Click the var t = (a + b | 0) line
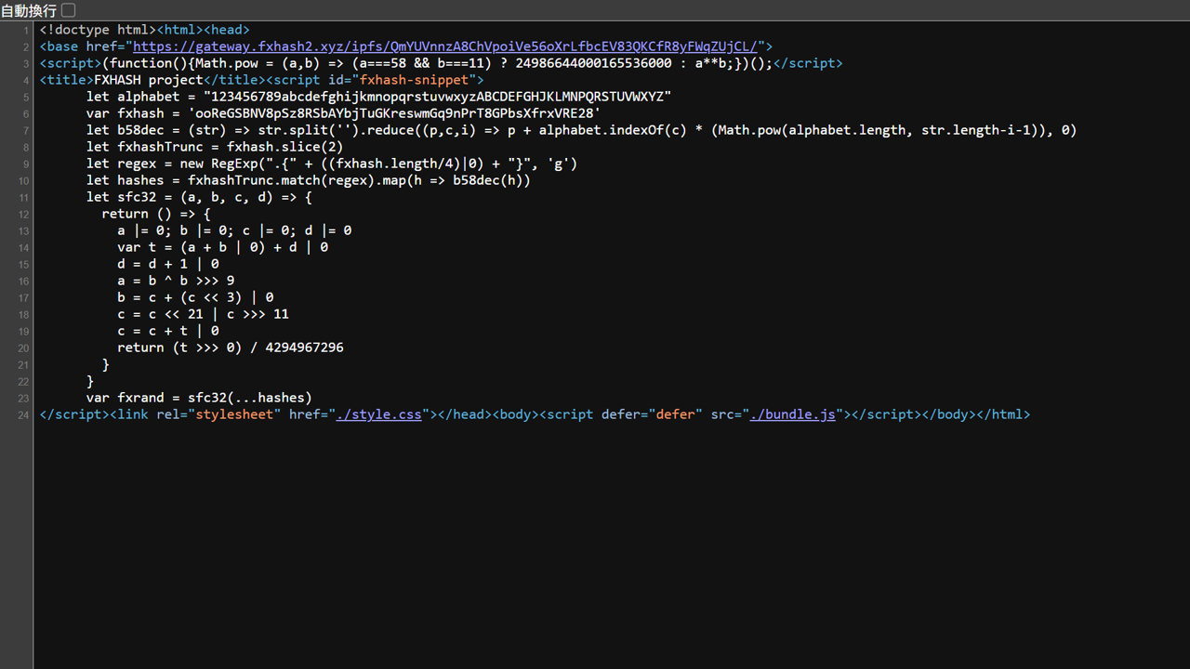The image size is (1190, 669). (x=222, y=247)
